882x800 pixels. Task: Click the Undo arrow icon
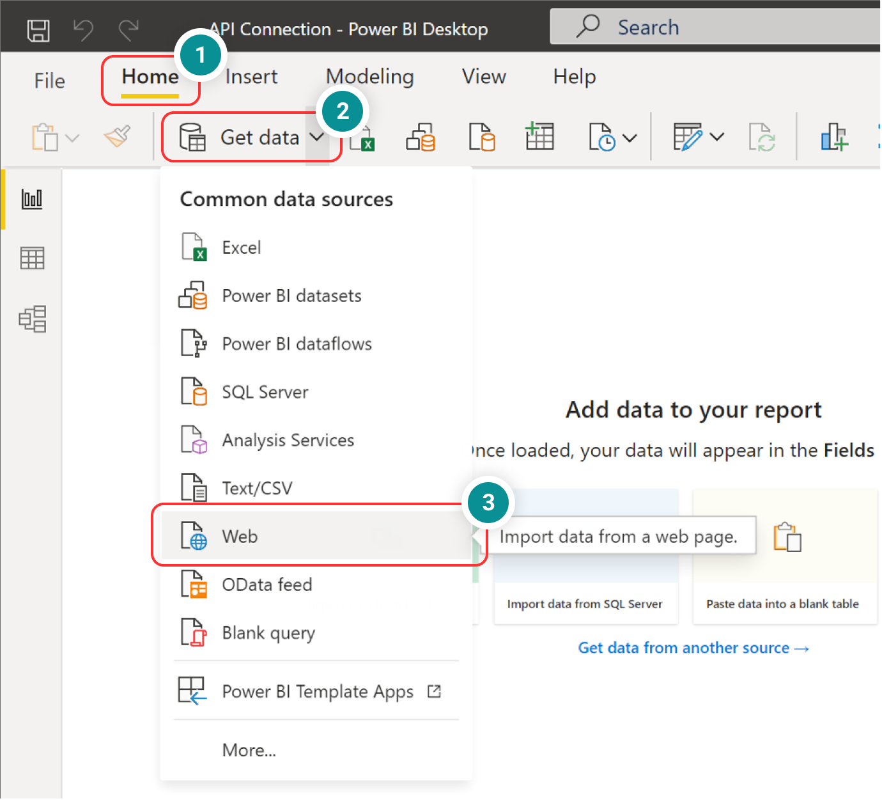(83, 30)
